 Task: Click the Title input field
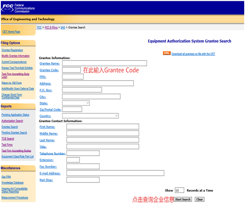[103, 146]
